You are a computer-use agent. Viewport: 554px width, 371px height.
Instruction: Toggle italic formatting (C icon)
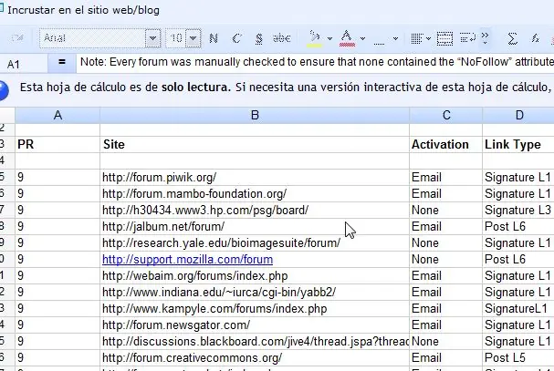tap(236, 38)
